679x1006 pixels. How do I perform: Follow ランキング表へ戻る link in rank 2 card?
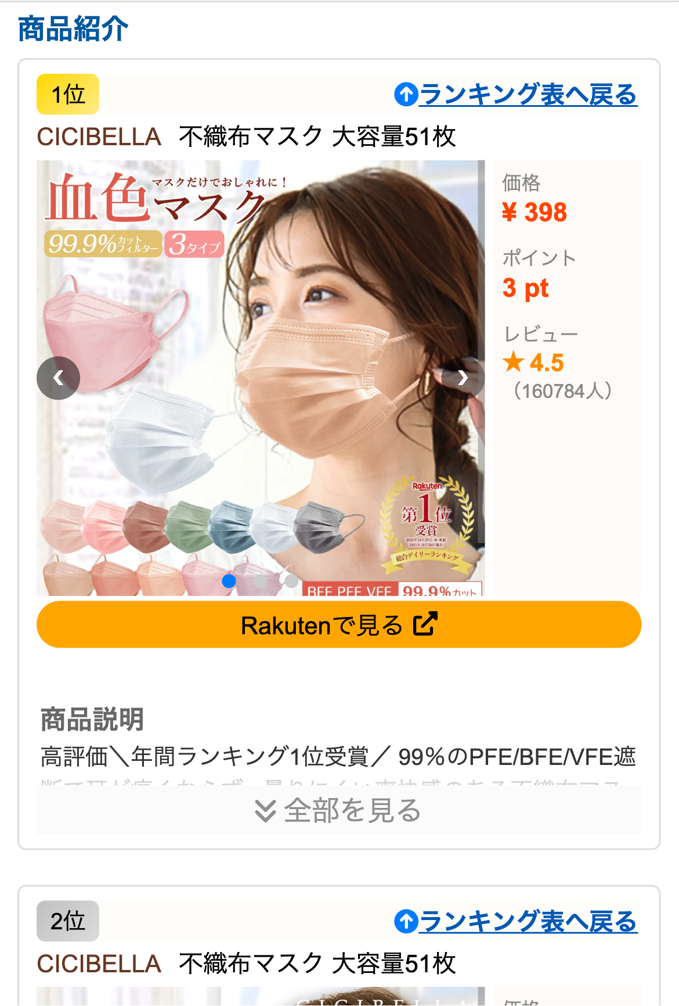coord(528,921)
